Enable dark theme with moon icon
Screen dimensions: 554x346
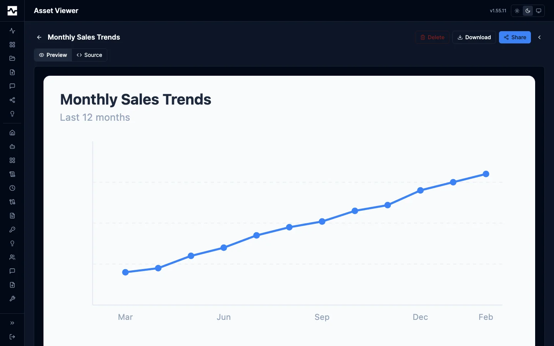point(528,11)
